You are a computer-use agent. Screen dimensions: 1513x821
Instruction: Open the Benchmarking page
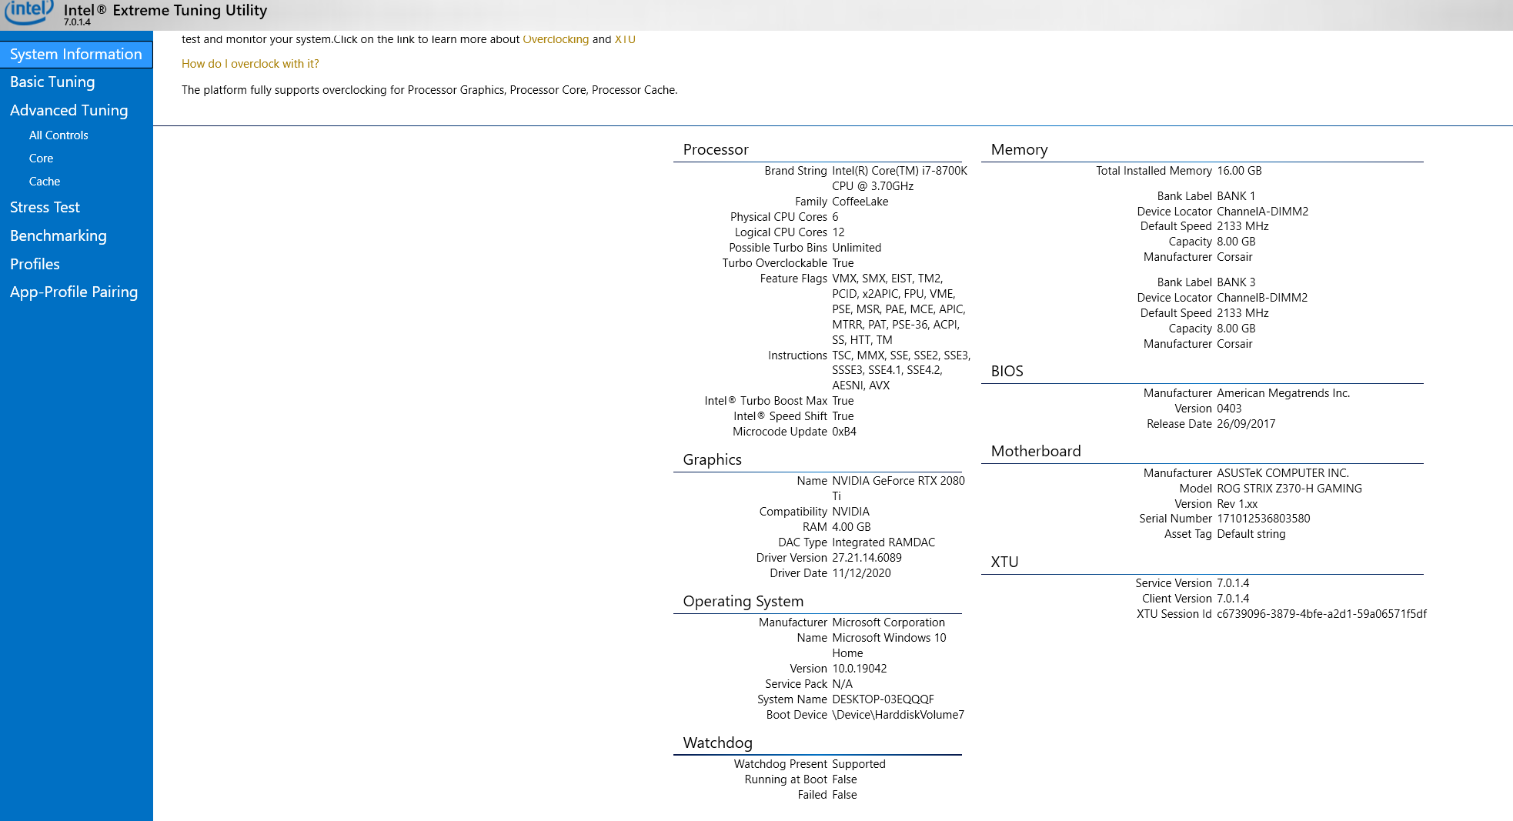58,235
